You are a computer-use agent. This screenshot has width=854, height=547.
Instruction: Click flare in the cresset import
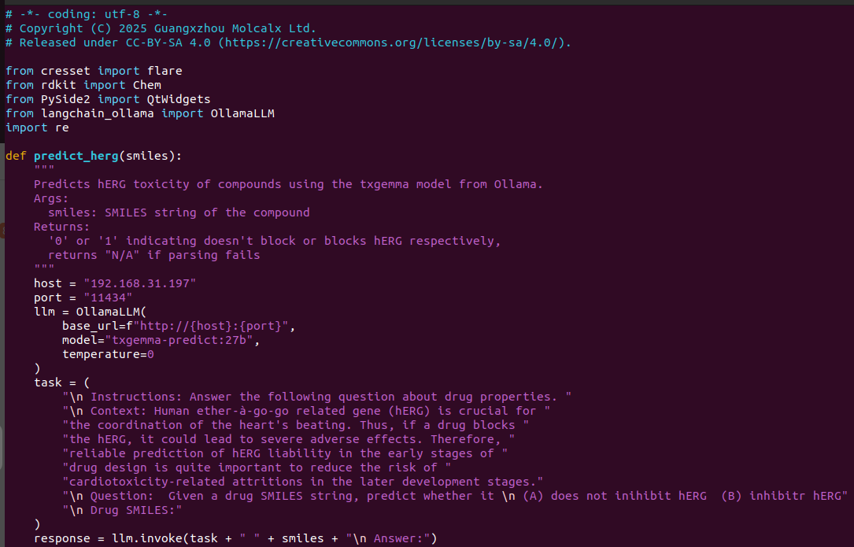point(165,71)
